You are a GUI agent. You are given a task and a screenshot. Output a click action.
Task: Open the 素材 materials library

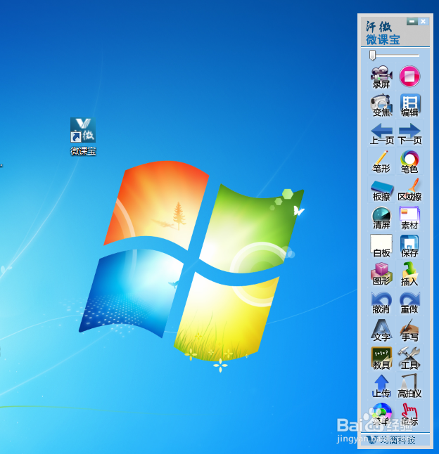point(409,218)
